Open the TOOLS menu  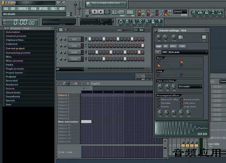coord(54,9)
